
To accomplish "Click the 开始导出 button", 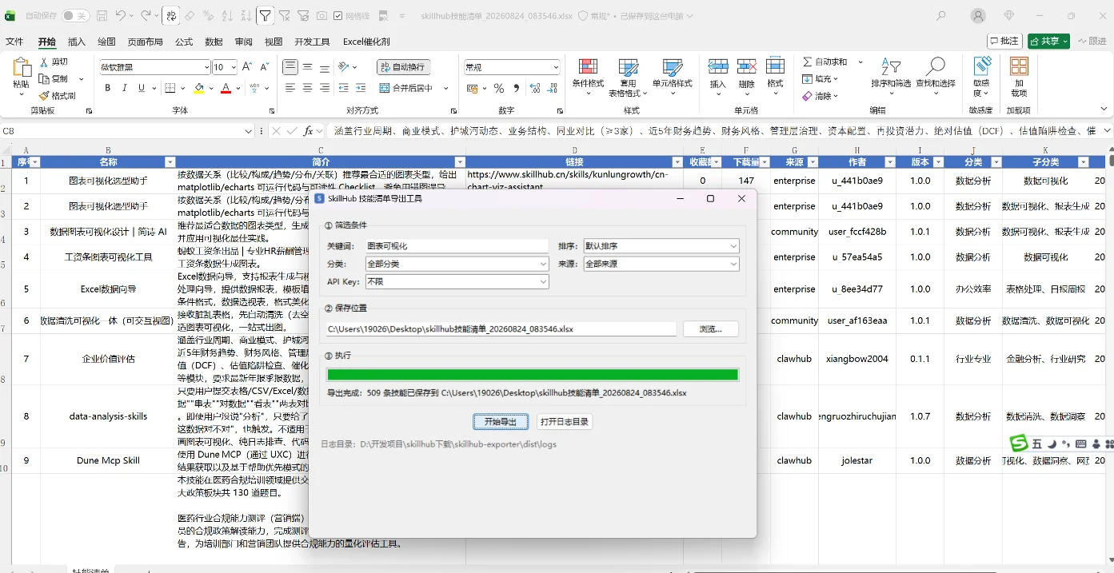I will click(501, 422).
